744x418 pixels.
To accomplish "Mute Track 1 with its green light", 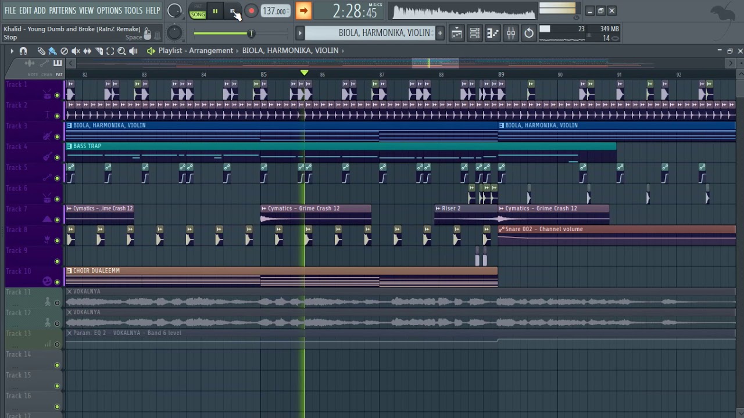I will tap(57, 95).
